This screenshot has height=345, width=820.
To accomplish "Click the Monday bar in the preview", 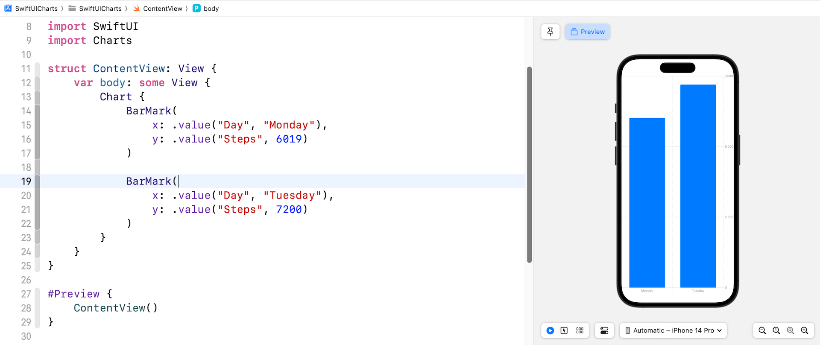I will pos(647,202).
